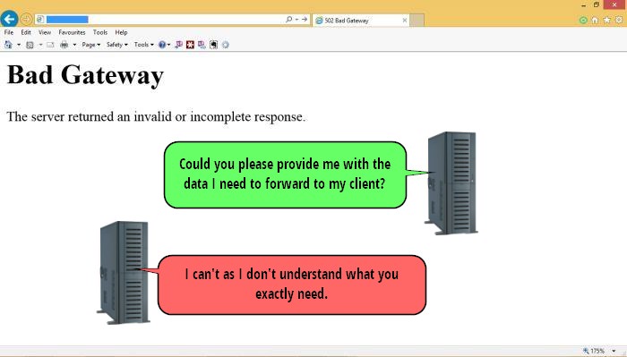Expand the Print dropdown arrow
Viewport: 627px width, 357px height.
[74, 45]
